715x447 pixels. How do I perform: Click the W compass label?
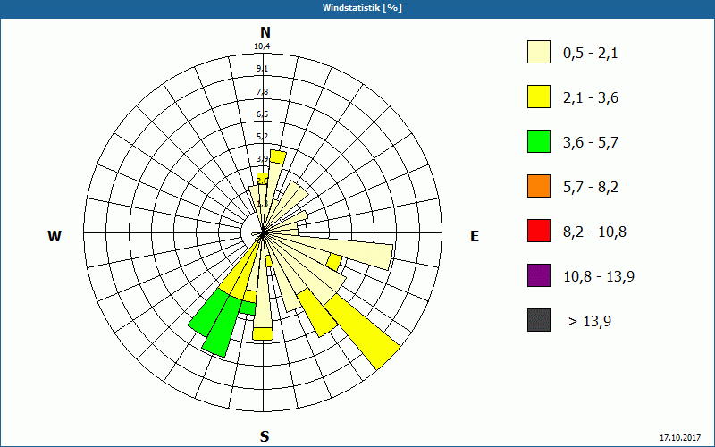(55, 236)
